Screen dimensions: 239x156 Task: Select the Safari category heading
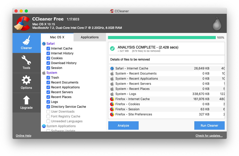[x=51, y=44]
